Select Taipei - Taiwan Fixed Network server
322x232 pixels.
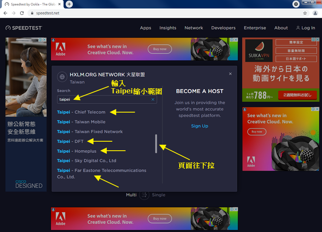click(90, 131)
